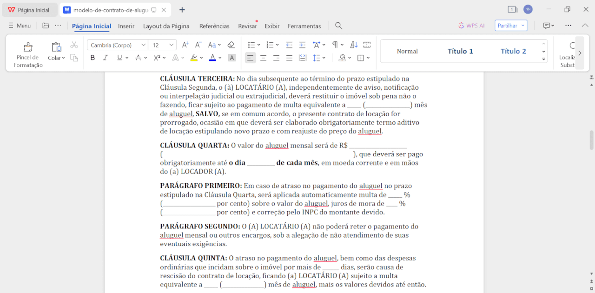
Task: Open the numbered list dropdown
Action: pos(277,45)
